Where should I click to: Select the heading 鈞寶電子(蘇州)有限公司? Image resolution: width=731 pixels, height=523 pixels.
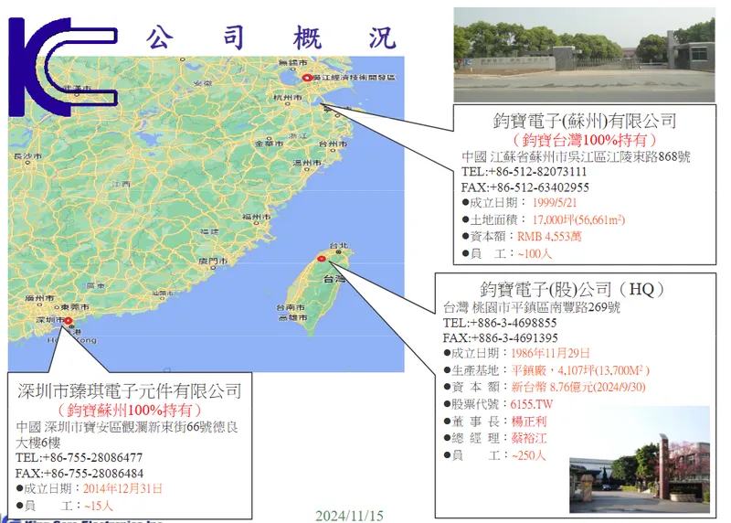point(585,121)
